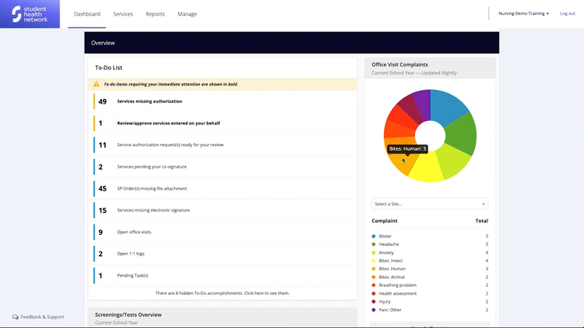The width and height of the screenshot is (584, 328).
Task: Click the Blister legend color dot
Action: tap(374, 236)
